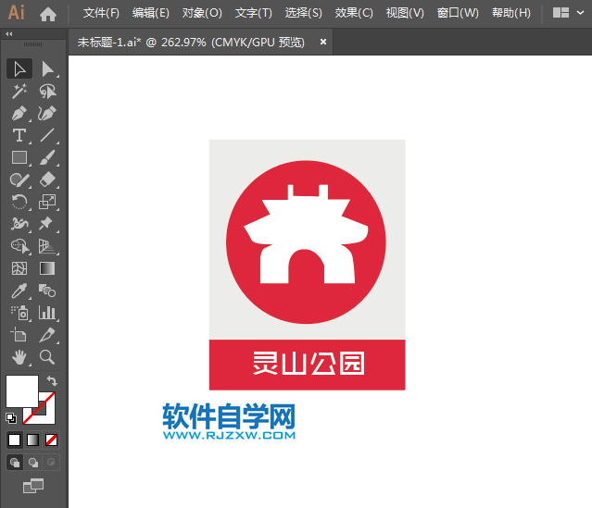Select the Width/Warp tool
The width and height of the screenshot is (592, 508).
point(19,224)
